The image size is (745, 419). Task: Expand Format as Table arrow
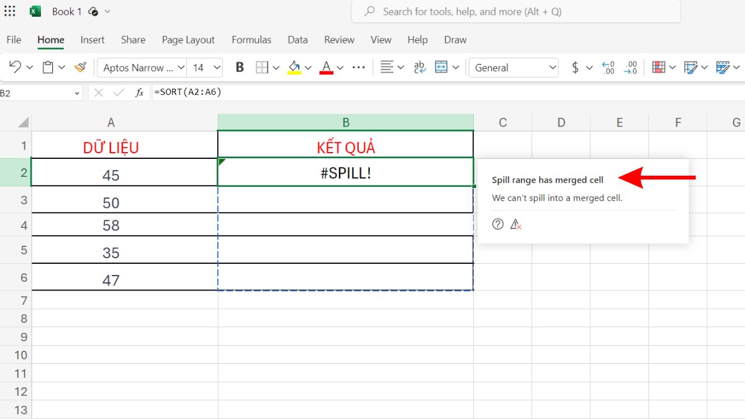(x=705, y=68)
